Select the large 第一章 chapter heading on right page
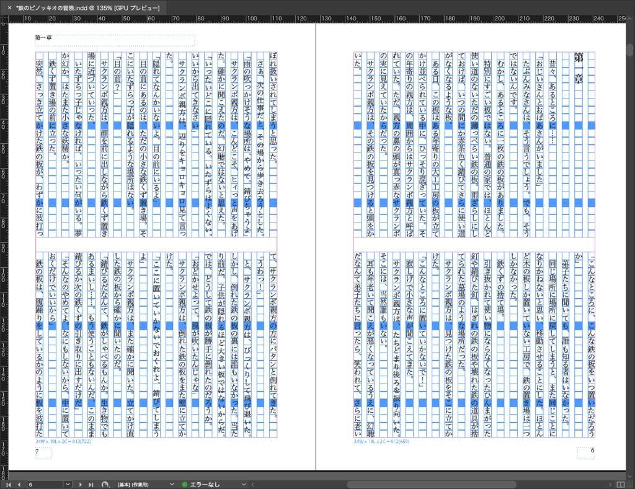 click(x=579, y=68)
